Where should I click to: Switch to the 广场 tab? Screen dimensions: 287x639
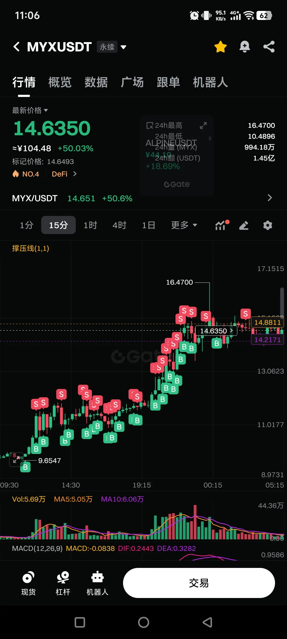[132, 82]
